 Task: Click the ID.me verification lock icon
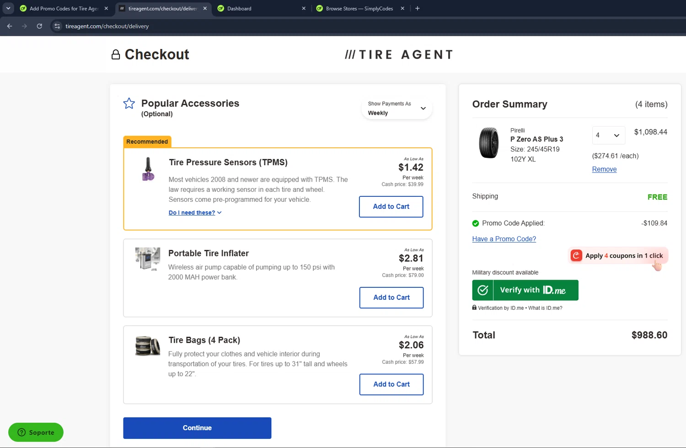(x=474, y=308)
